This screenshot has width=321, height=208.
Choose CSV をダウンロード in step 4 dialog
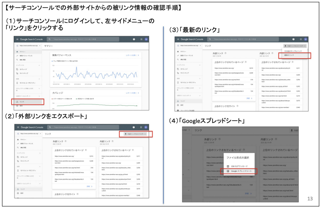pos(239,165)
